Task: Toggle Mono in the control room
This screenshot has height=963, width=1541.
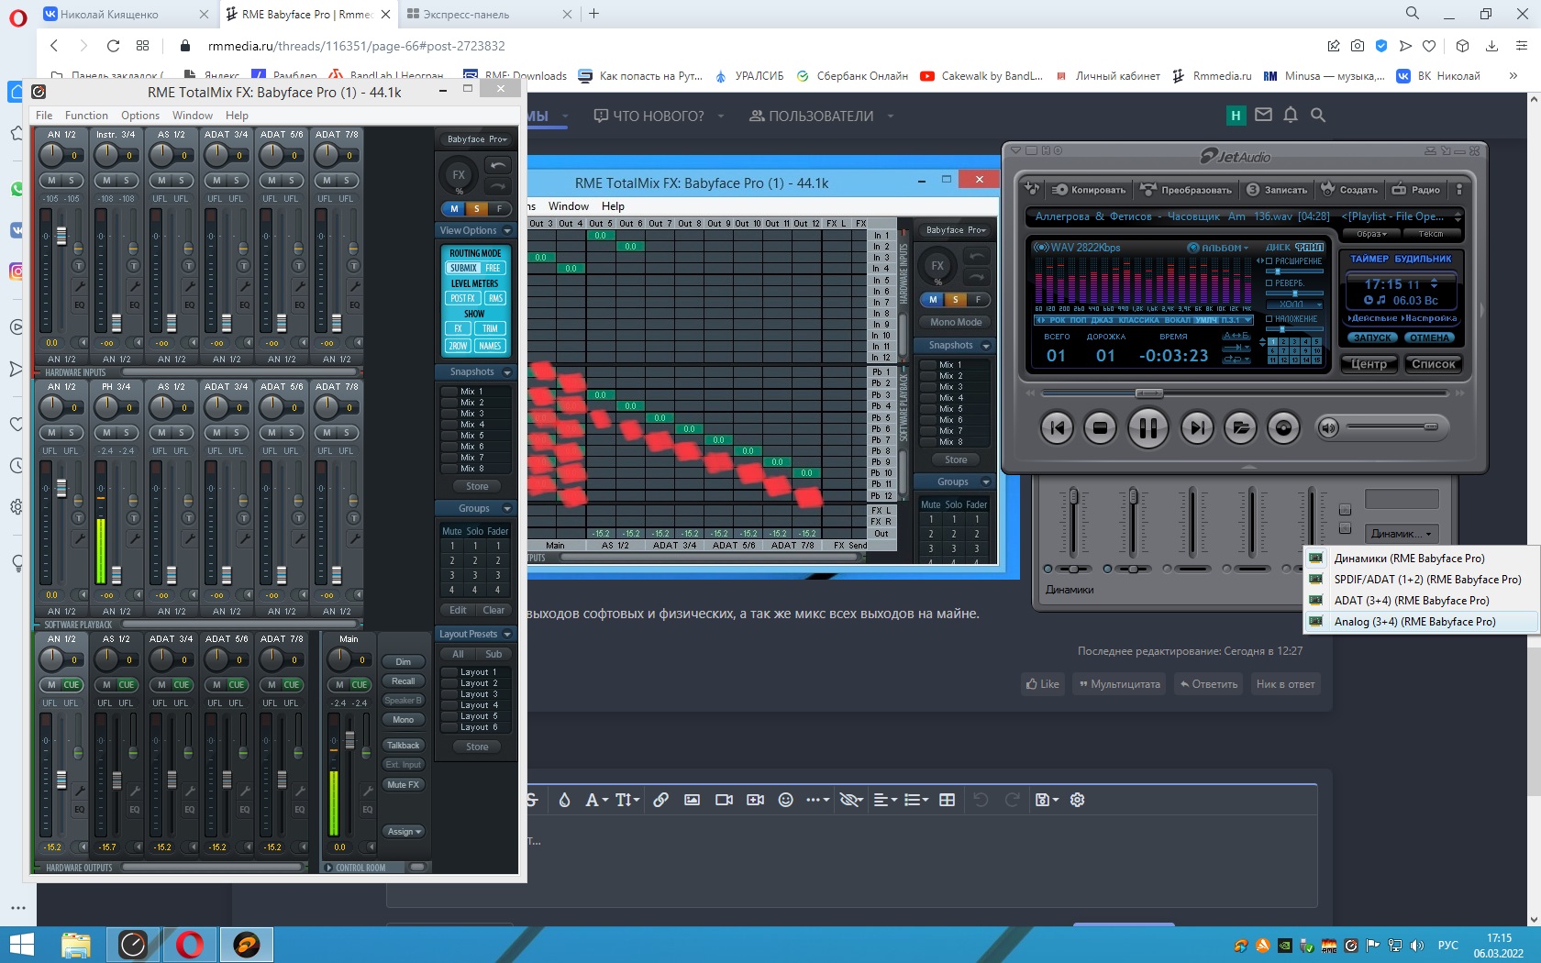Action: coord(404,720)
